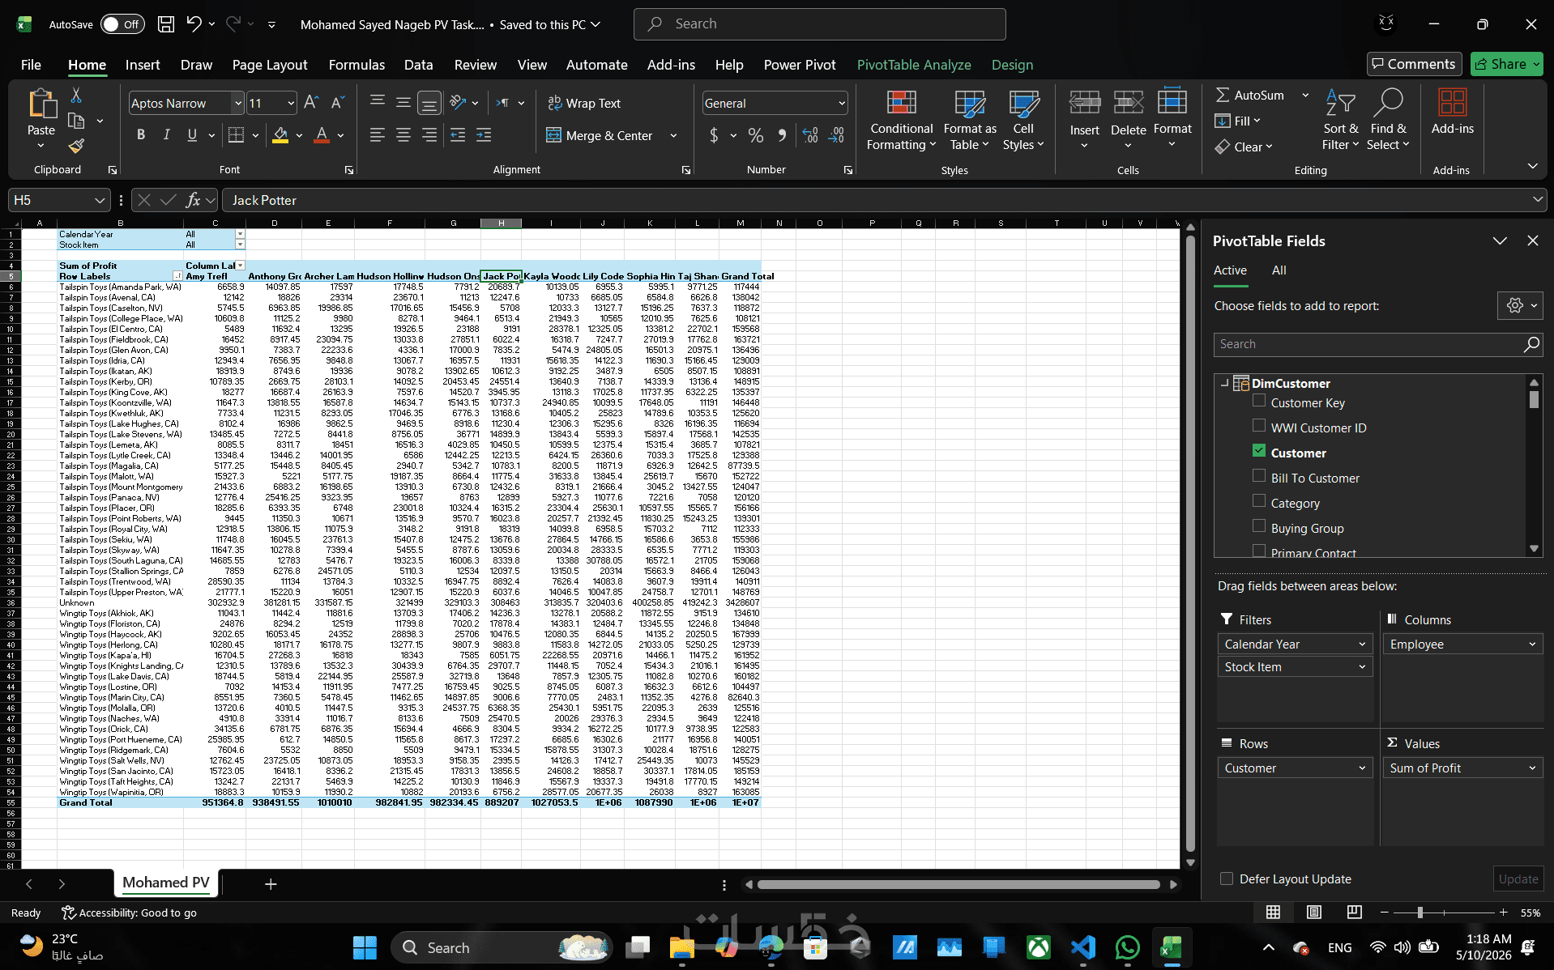Open WhatsApp from the taskbar
The width and height of the screenshot is (1554, 970).
click(1127, 947)
